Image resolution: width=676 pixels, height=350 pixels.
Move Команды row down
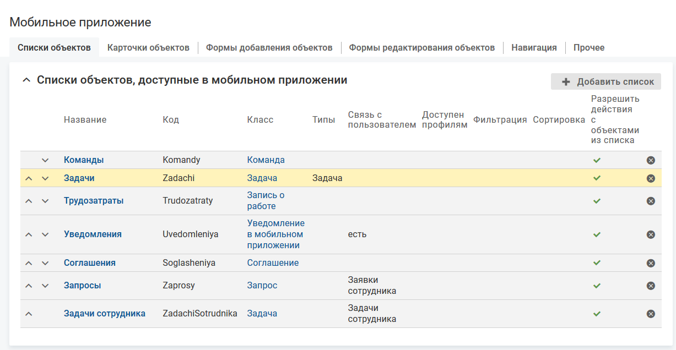(45, 160)
